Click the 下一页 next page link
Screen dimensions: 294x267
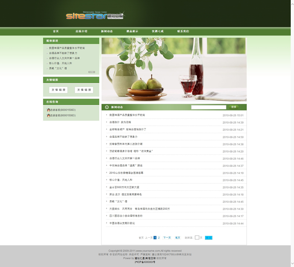click(x=167, y=238)
